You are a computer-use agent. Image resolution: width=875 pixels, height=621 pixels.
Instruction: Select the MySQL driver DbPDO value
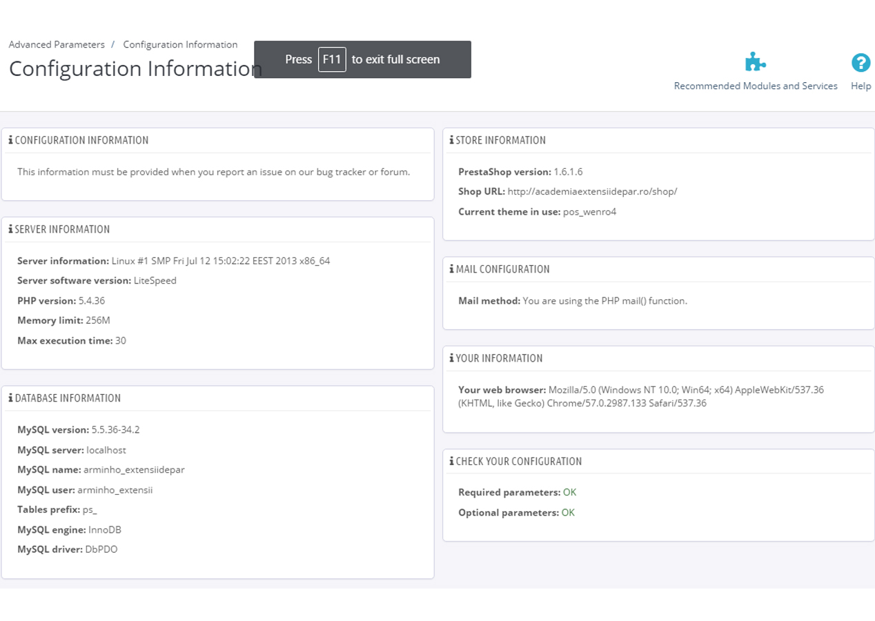click(x=101, y=550)
